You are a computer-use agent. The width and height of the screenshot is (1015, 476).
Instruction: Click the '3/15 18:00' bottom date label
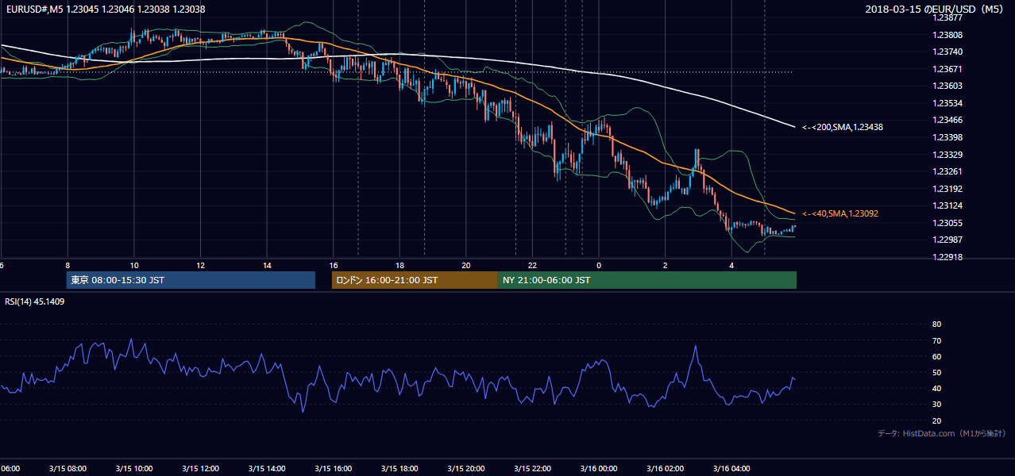click(399, 468)
